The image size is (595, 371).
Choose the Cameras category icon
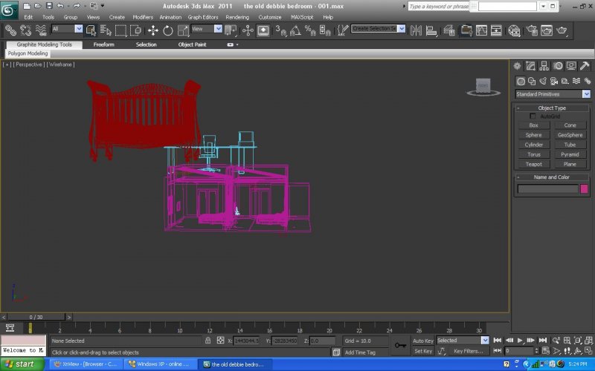point(554,81)
